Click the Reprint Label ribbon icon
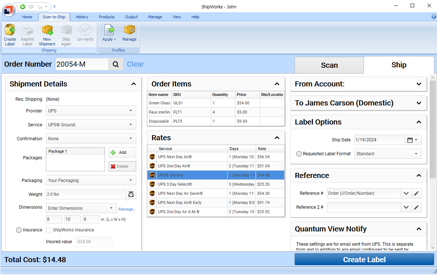The height and width of the screenshot is (275, 437). point(27,35)
